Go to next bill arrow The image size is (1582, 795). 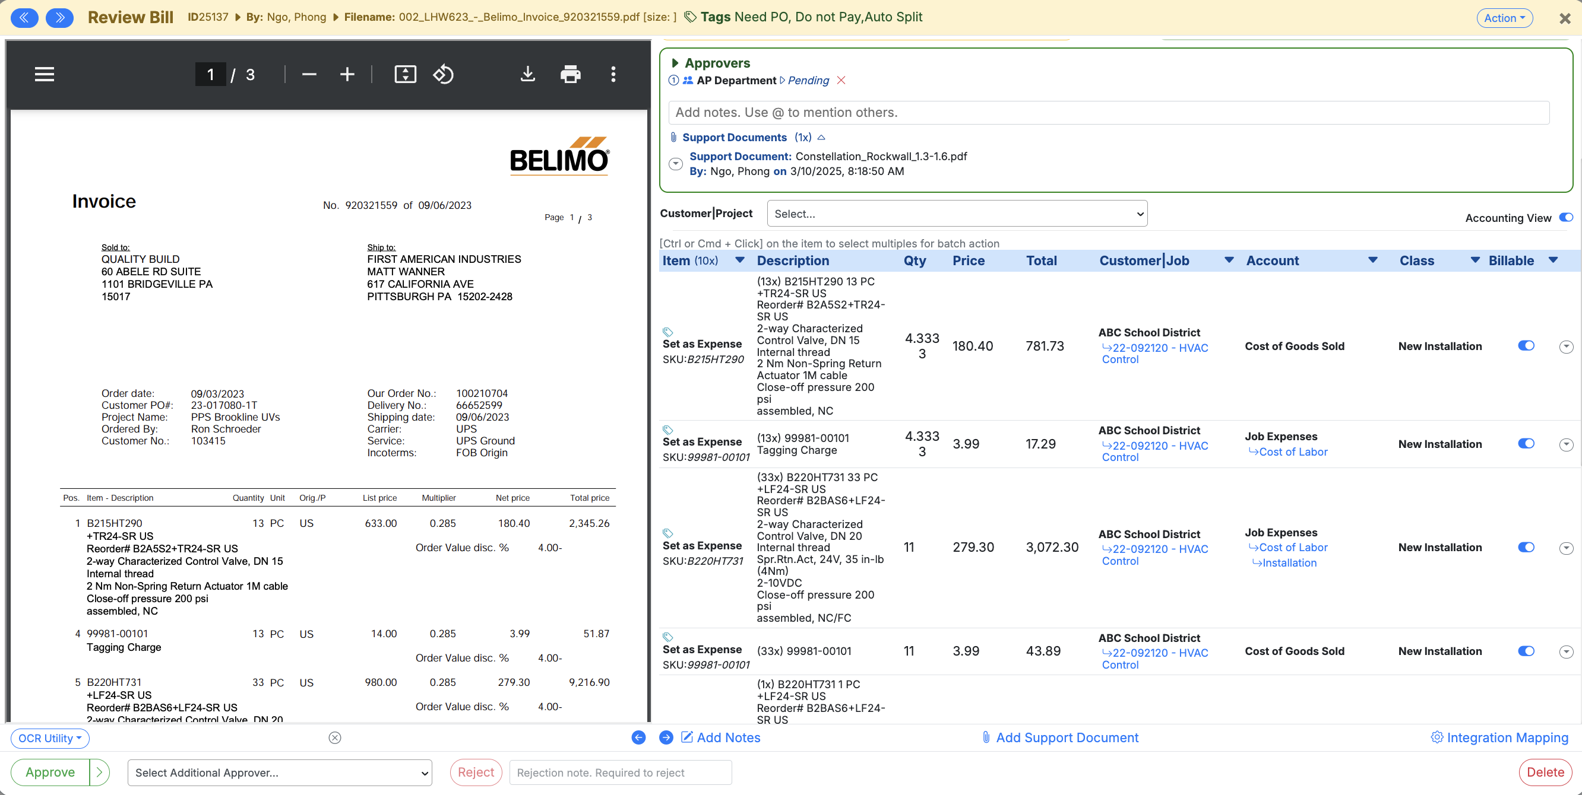tap(59, 17)
